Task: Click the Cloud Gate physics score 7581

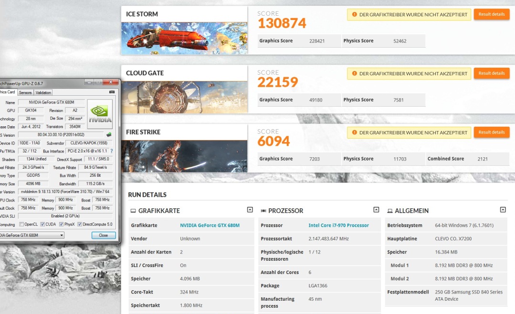Action: click(399, 100)
